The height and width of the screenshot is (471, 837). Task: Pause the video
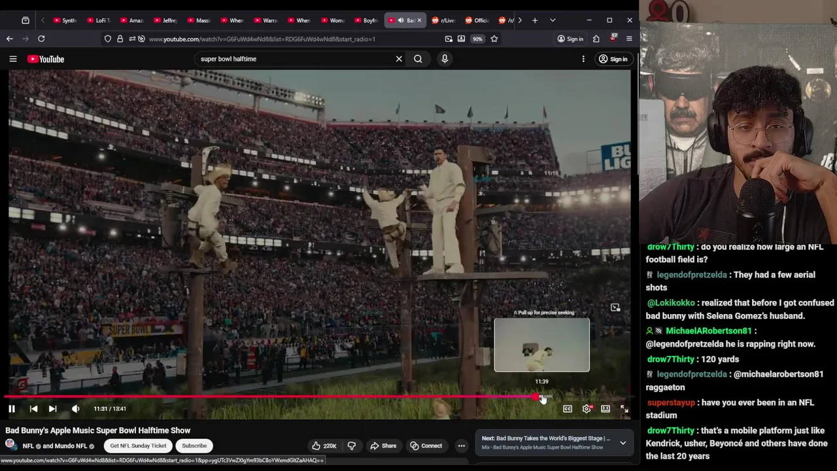[12, 409]
